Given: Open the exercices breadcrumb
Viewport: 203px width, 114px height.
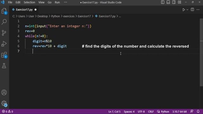Looking at the screenshot, I should pos(69,16).
